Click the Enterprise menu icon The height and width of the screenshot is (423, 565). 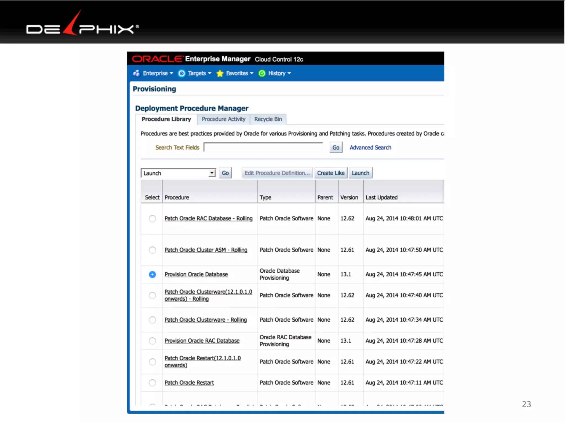[136, 73]
